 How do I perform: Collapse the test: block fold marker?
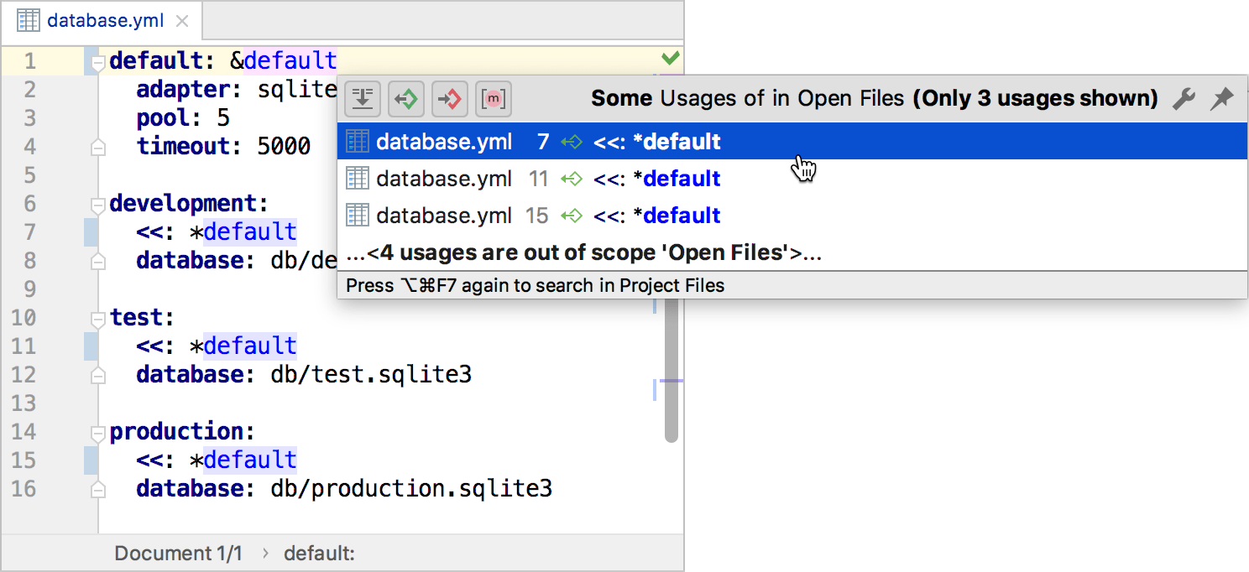click(x=98, y=319)
